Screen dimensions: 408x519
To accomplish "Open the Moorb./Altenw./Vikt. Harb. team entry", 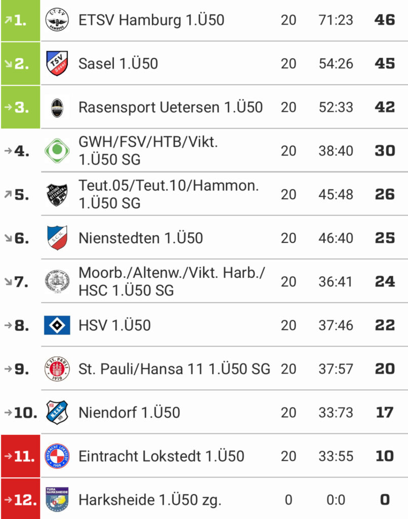I will (x=172, y=281).
